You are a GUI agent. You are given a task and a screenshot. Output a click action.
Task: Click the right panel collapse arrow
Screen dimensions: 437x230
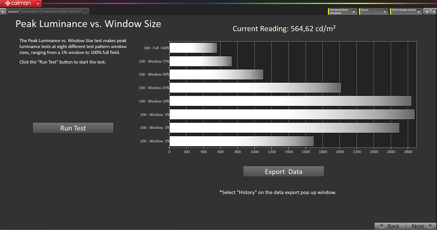[x=434, y=11]
